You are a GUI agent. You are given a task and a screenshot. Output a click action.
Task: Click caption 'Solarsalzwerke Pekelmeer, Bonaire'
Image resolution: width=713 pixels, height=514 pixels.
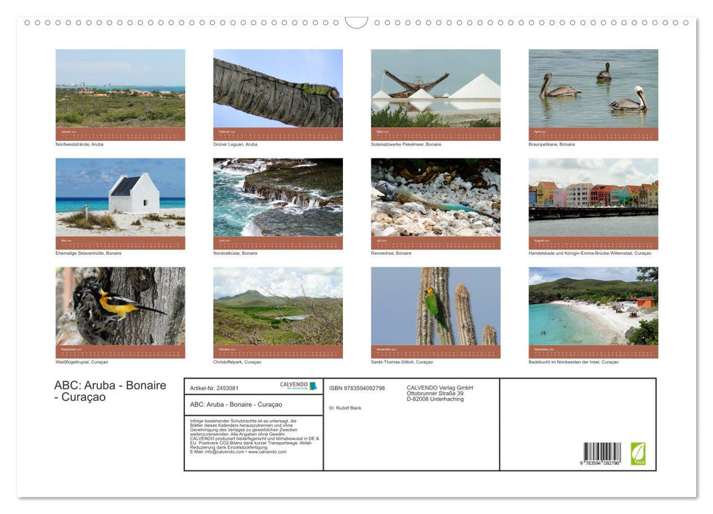point(406,144)
